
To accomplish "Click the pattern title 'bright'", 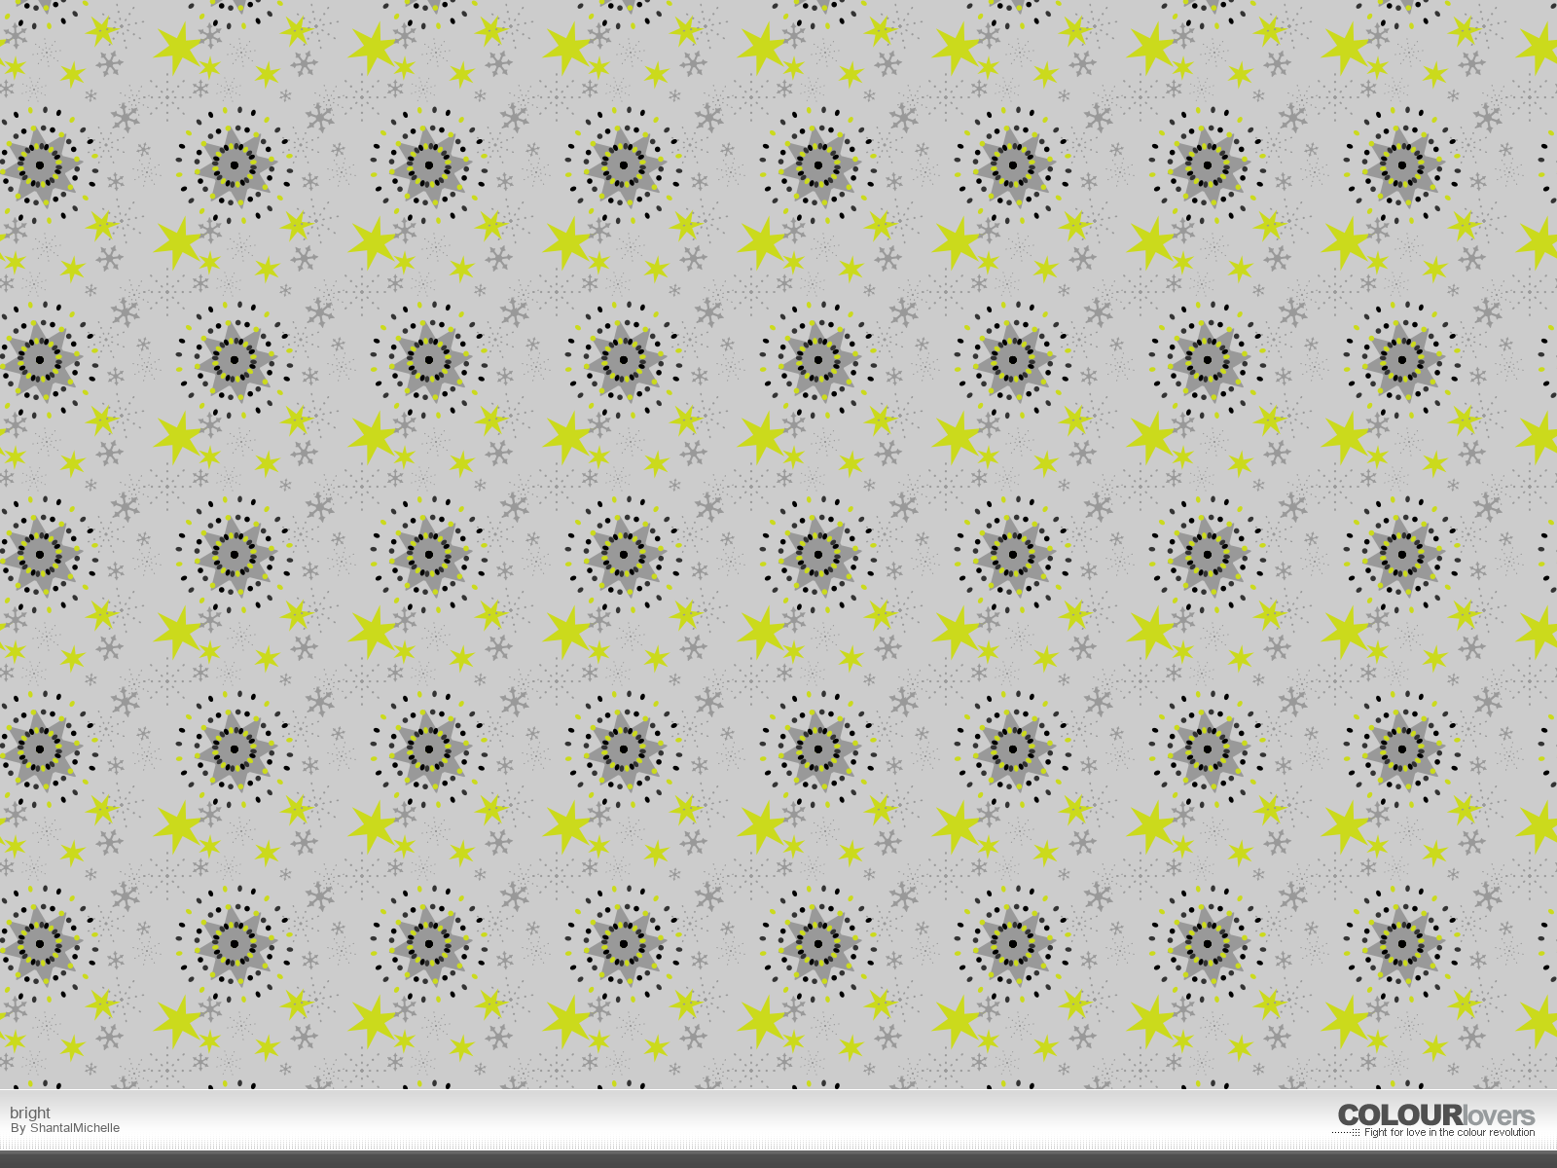I will pyautogui.click(x=30, y=1113).
